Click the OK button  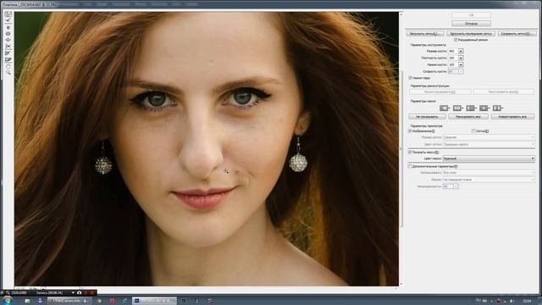(x=471, y=15)
